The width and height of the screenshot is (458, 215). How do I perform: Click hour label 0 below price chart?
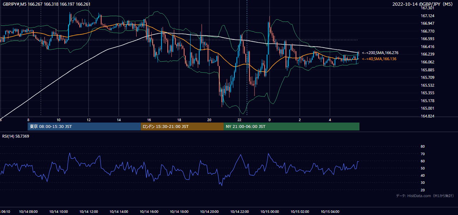tap(269, 120)
